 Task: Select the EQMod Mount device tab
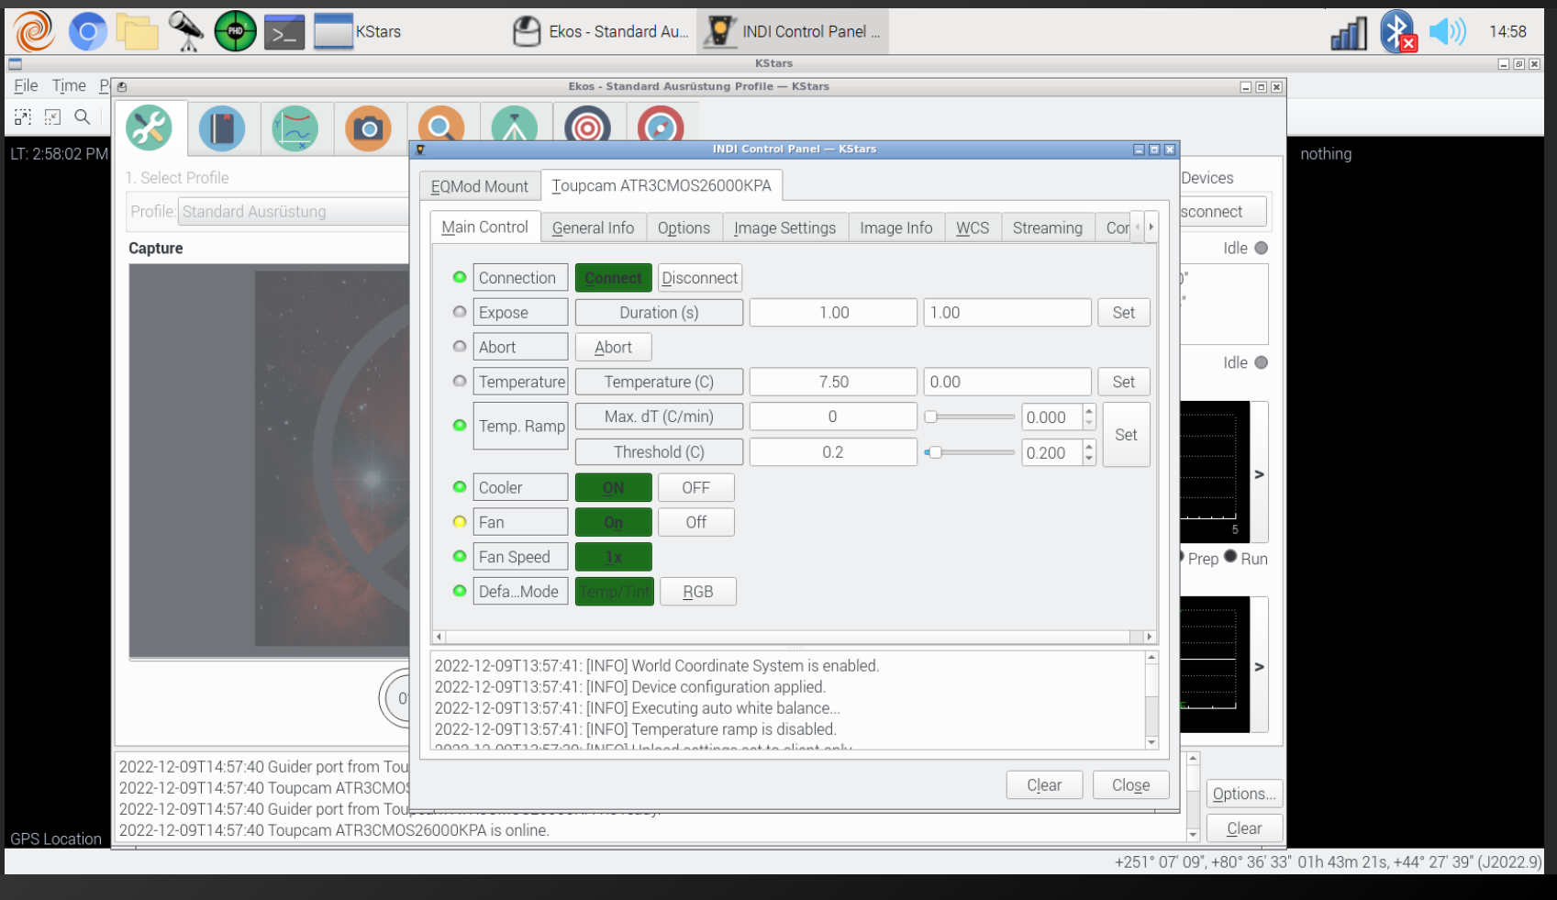click(x=479, y=186)
